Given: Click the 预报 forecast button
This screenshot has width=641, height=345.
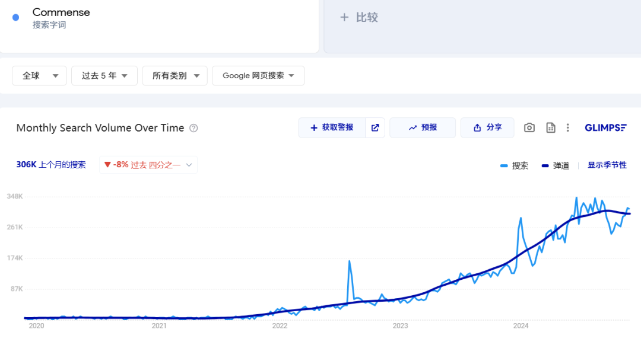Looking at the screenshot, I should 423,127.
